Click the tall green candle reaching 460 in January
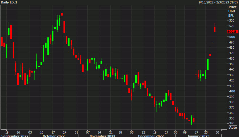239x137 pixels. 208,64
